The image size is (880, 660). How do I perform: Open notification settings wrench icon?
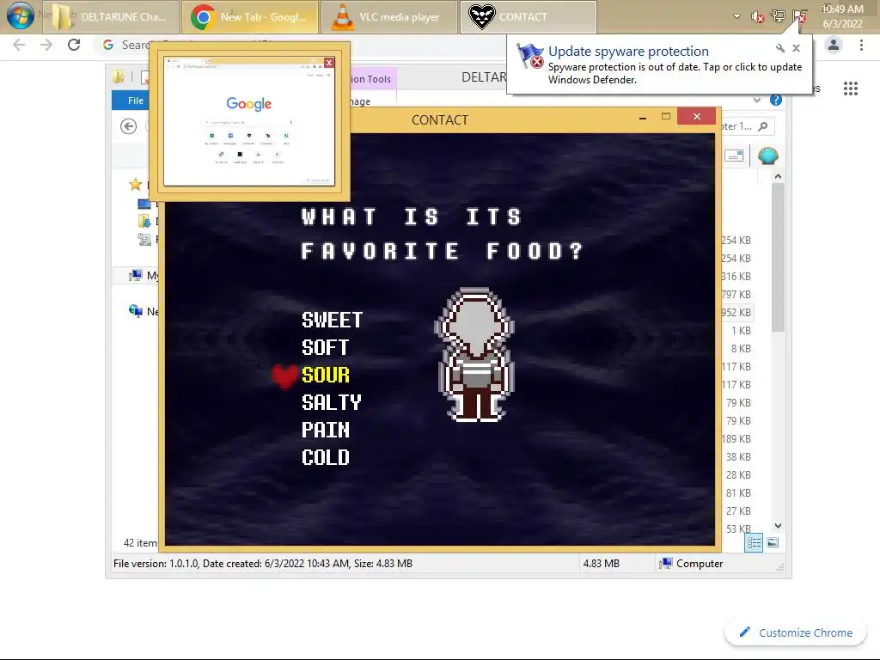pyautogui.click(x=780, y=48)
